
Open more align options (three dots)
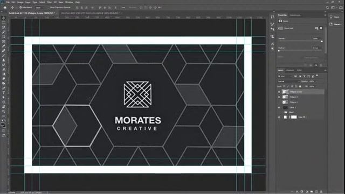(x=123, y=8)
